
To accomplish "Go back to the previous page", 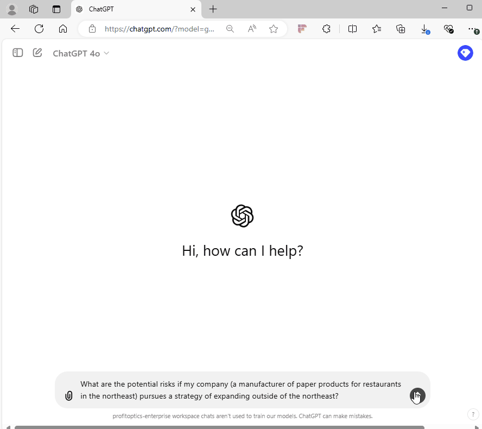I will click(x=15, y=29).
